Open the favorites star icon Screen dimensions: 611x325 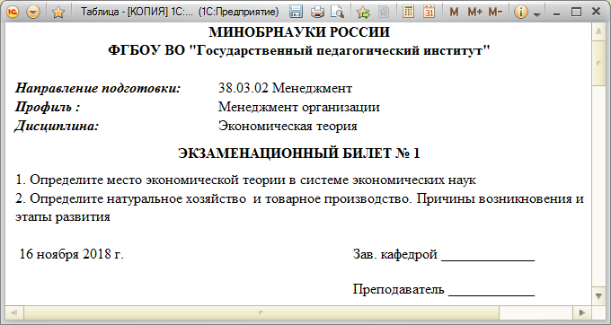[58, 12]
